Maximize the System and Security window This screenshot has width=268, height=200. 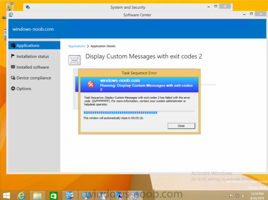pos(216,6)
